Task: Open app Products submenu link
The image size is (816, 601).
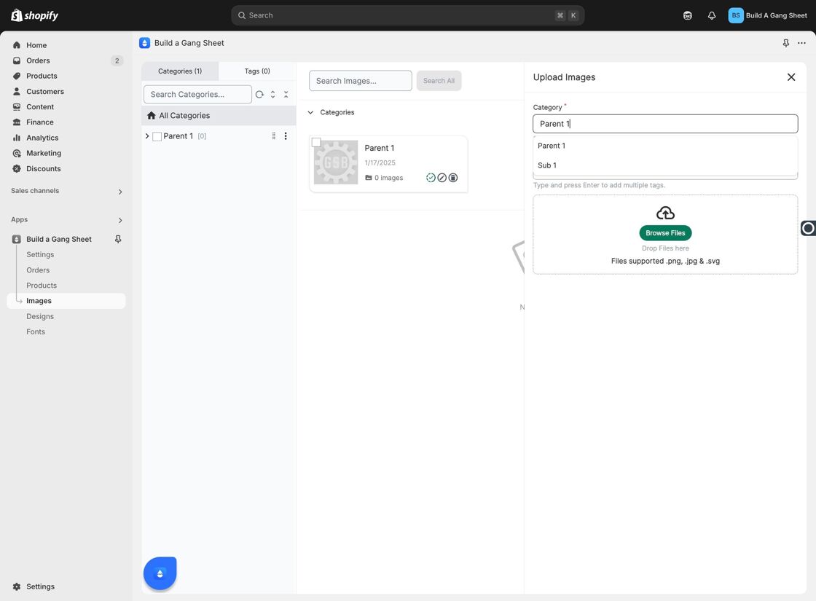Action: 42,286
